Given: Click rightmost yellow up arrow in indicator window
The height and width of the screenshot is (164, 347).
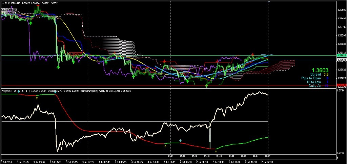Looking at the screenshot, I should pos(216,152).
